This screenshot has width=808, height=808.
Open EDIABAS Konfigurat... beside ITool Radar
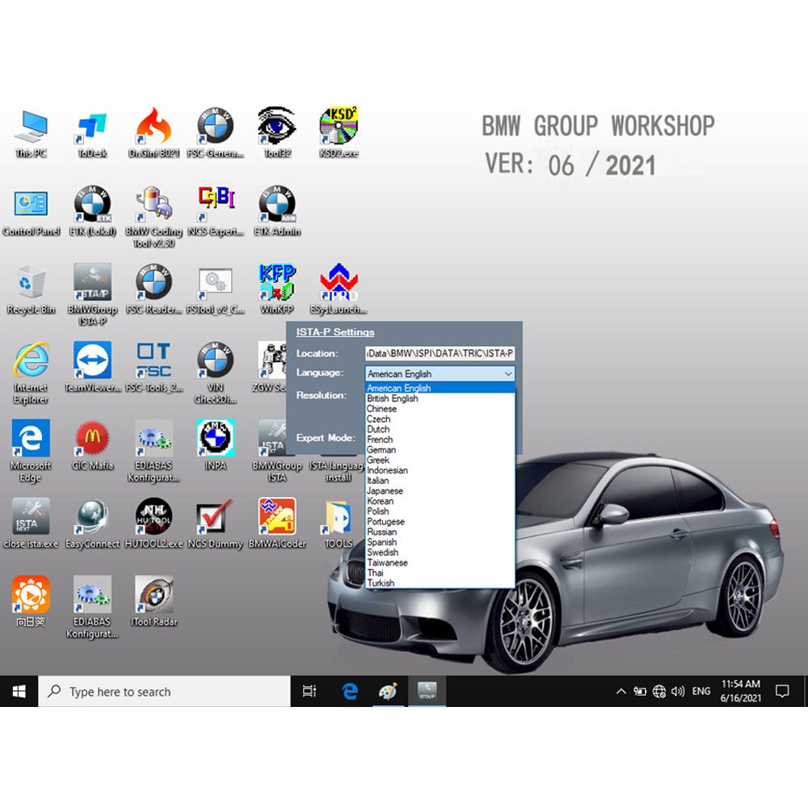92,608
